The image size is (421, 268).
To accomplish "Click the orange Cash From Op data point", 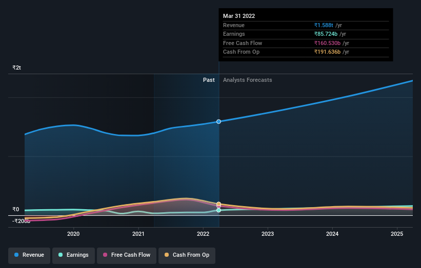I will click(x=218, y=204).
